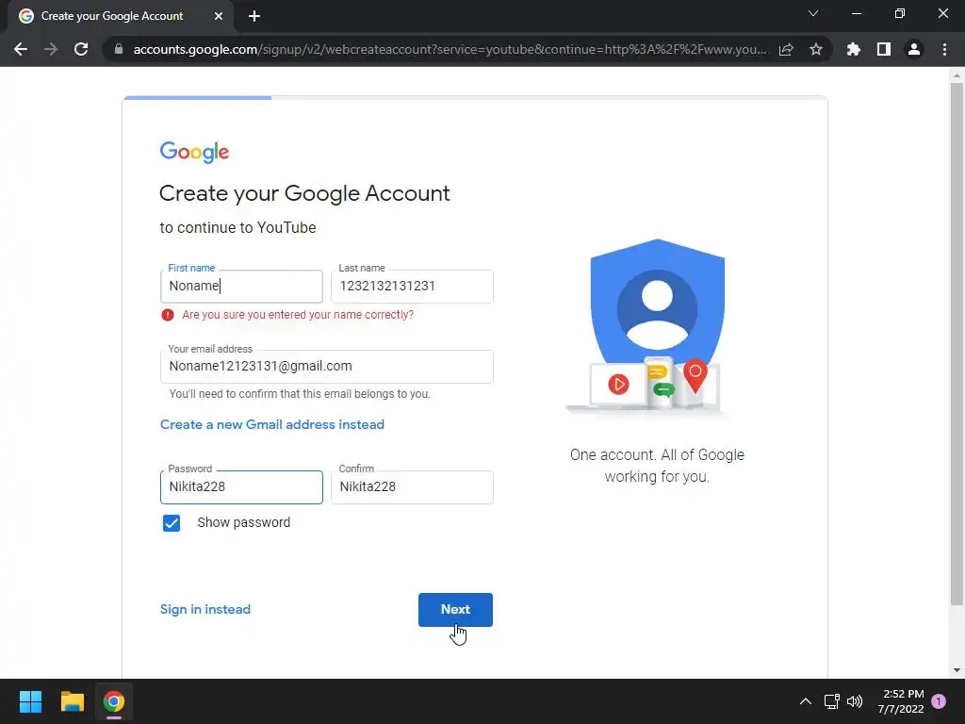Click the Your email address field
This screenshot has width=965, height=724.
click(x=326, y=367)
